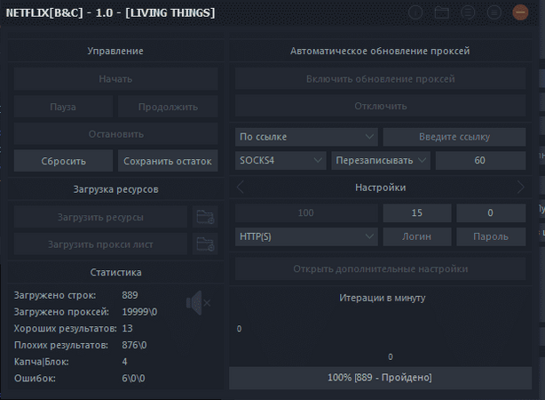Click the 100% [889 - Пройдено] progress bar
Screen dimensions: 545x400
(x=380, y=378)
